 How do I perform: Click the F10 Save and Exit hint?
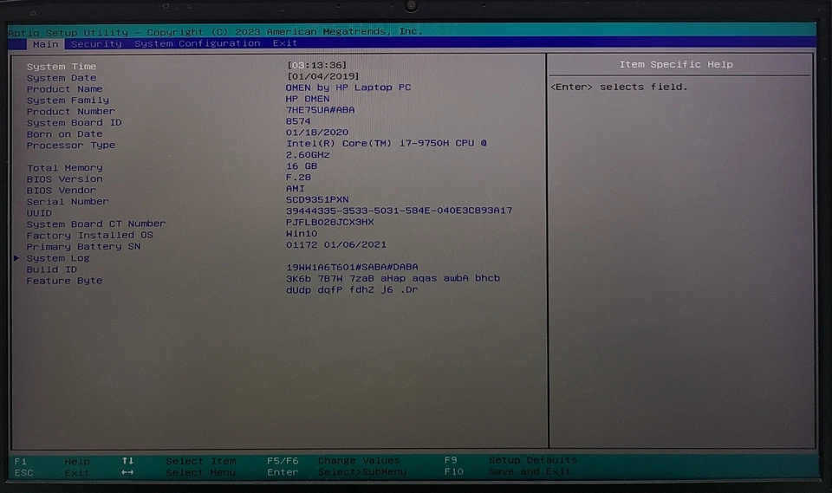507,471
